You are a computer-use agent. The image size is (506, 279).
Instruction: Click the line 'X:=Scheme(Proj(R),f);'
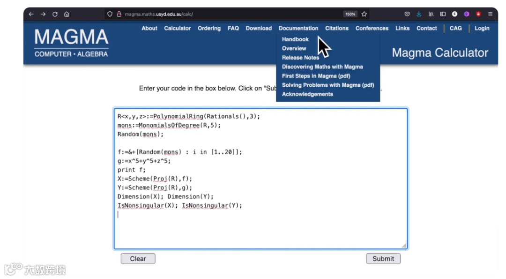(155, 179)
